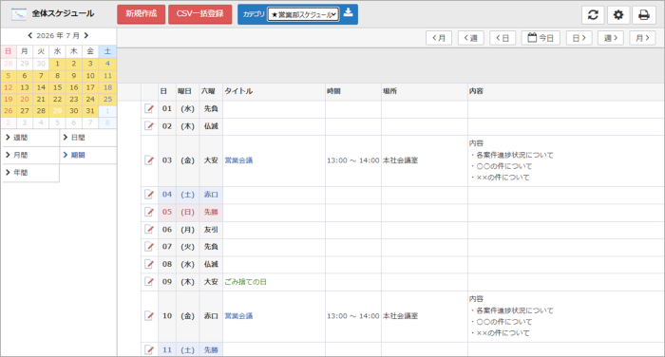Click CSV一括登録 button

[200, 14]
